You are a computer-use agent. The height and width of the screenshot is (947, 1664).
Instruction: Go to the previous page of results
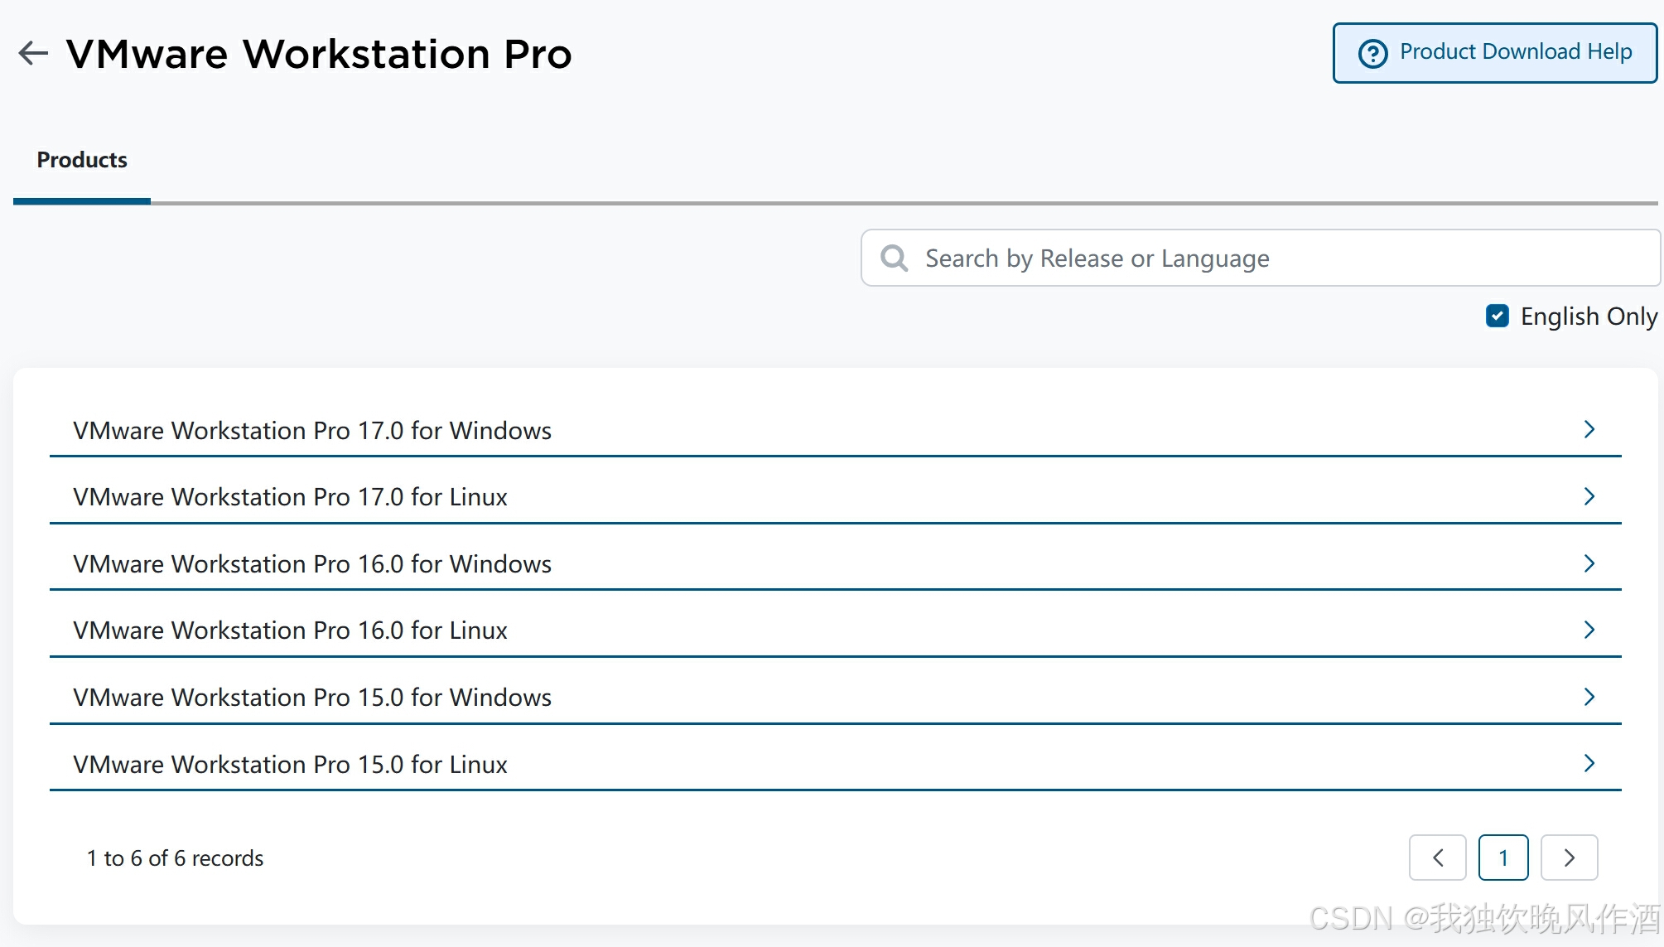point(1437,858)
